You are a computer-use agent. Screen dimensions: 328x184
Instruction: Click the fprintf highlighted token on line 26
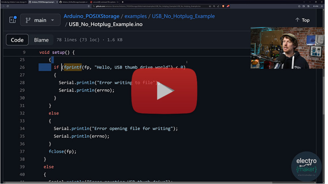(73, 67)
